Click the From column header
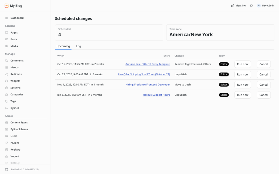Screen dimensions: 279x174 [x=222, y=56]
